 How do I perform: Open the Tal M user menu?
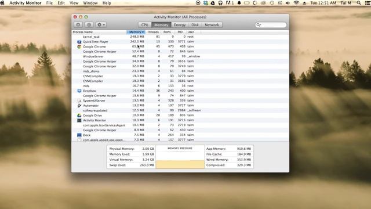[x=345, y=3]
